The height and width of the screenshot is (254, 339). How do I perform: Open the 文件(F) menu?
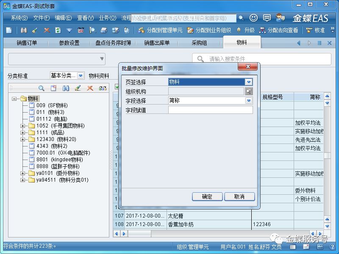pos(42,18)
